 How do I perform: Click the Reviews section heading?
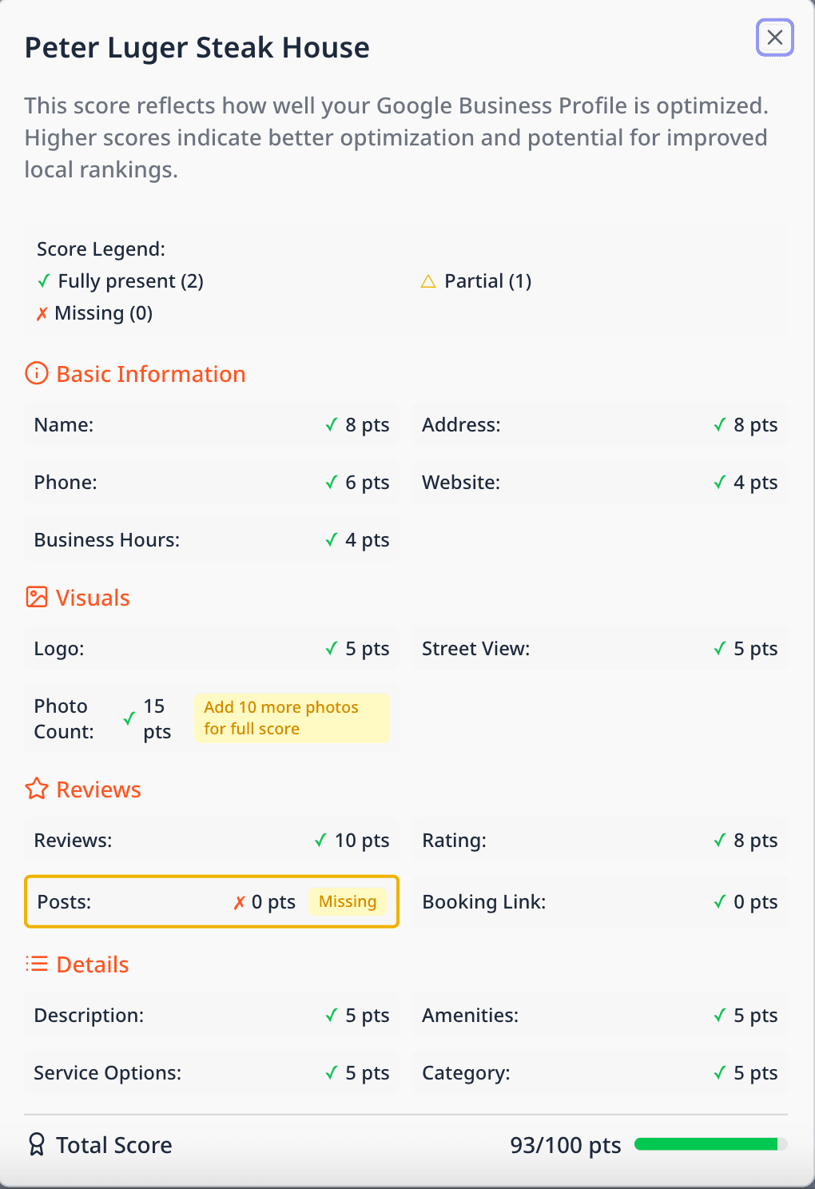99,789
